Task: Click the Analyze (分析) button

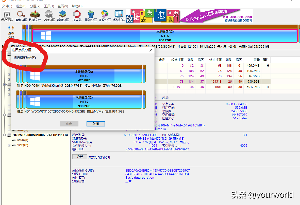Action: (80, 157)
